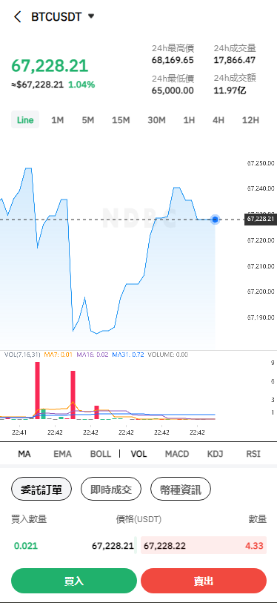Switch chart interval to 30M
This screenshot has width=277, height=603.
coord(156,120)
